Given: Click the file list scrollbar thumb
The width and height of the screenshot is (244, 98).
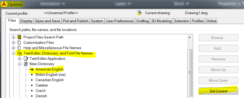Looking at the screenshot, I should [x=190, y=73].
